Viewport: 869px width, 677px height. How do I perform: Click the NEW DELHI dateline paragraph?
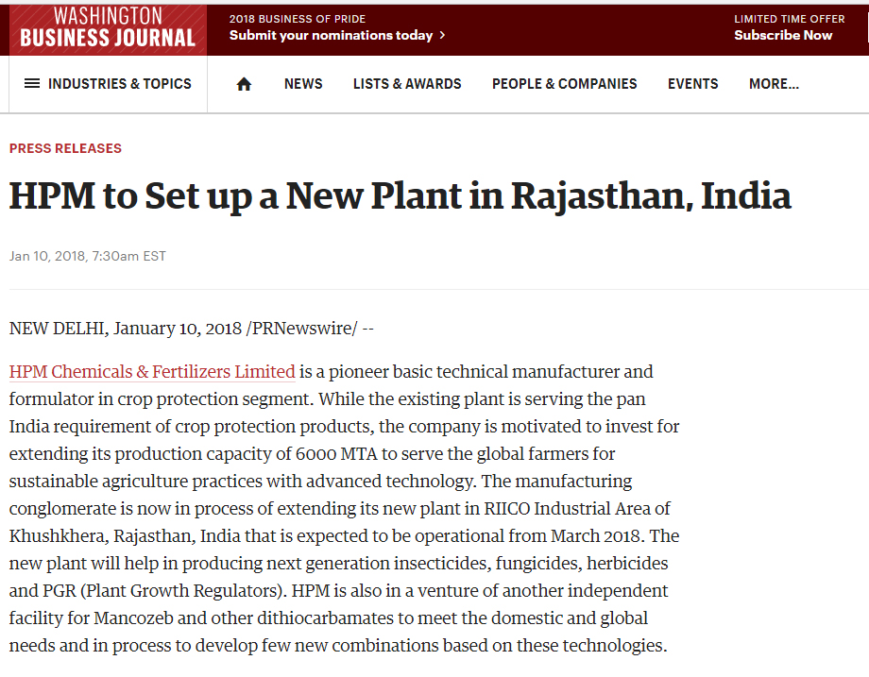[191, 329]
